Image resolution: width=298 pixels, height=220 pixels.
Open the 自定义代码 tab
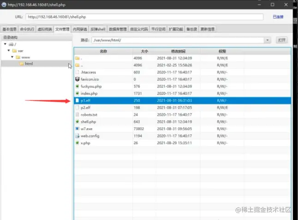tap(139, 29)
